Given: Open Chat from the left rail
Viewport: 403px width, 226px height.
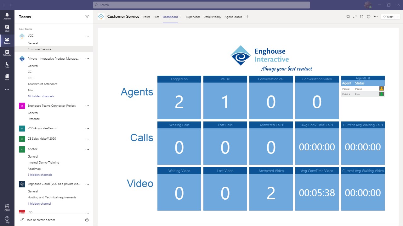Looking at the screenshot, I should (x=7, y=29).
